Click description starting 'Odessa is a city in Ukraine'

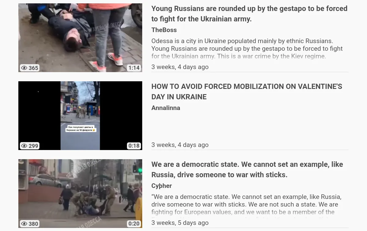[x=247, y=49]
